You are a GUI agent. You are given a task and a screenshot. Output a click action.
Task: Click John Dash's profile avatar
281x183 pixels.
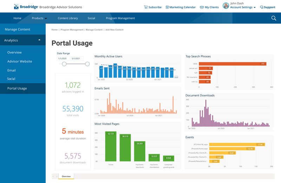(x=226, y=6)
